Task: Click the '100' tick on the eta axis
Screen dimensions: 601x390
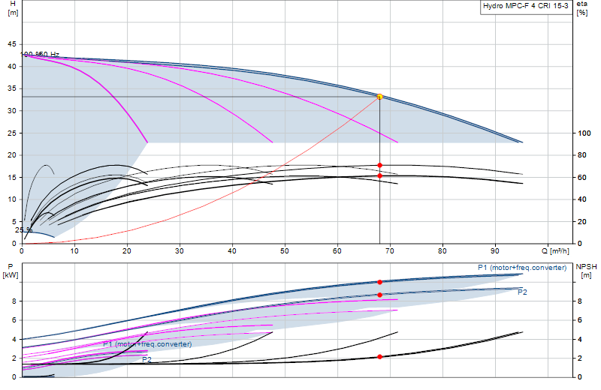Action: 584,133
